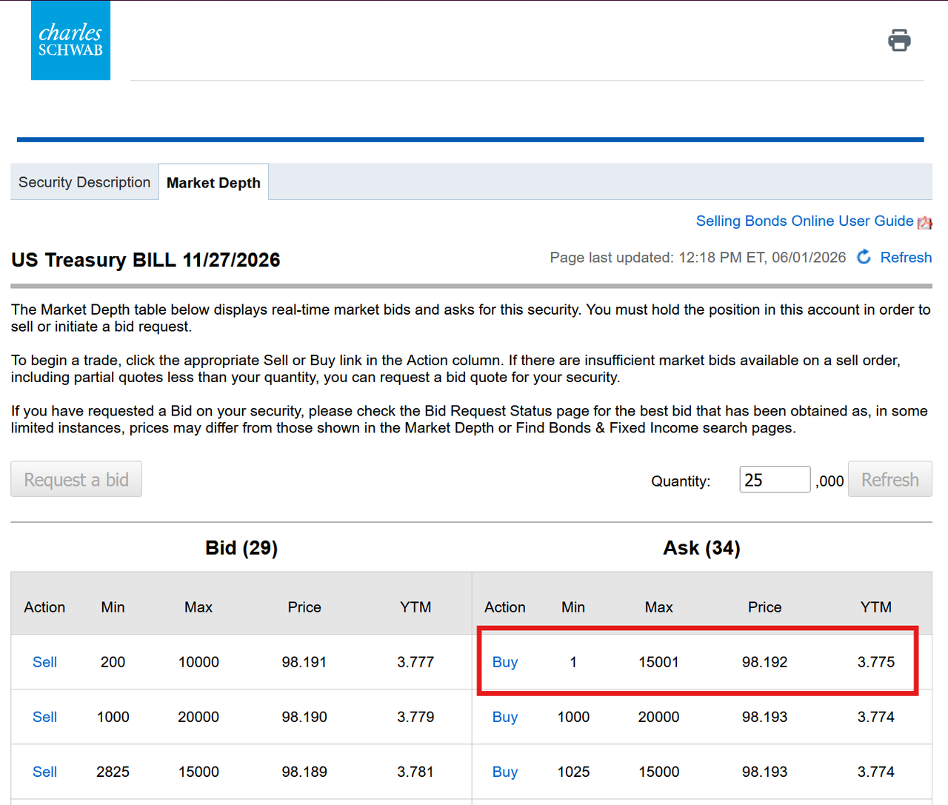The width and height of the screenshot is (948, 805).
Task: Click the bid YTM value 3.779
Action: [x=415, y=717]
